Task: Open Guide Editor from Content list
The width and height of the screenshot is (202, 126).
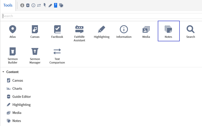Action: [x=19, y=97]
